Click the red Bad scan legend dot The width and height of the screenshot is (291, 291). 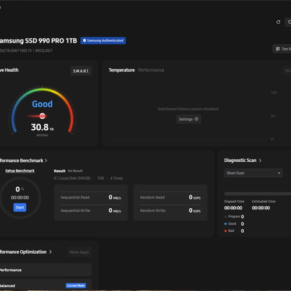tap(225, 231)
